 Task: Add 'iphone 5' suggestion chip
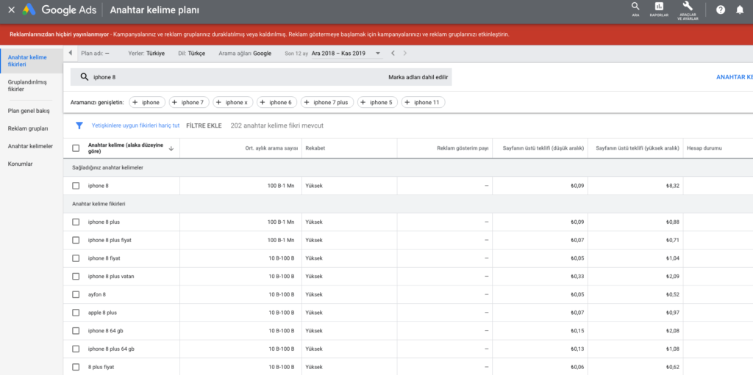click(377, 102)
